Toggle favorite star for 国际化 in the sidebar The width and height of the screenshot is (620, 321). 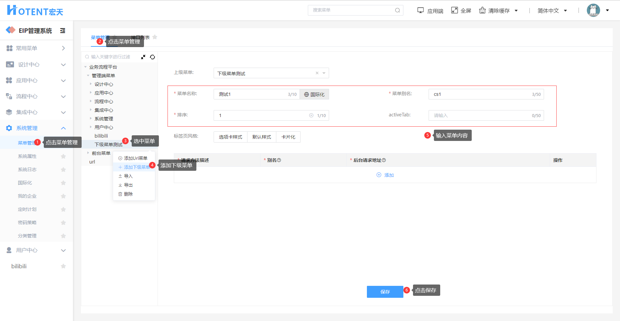(63, 183)
